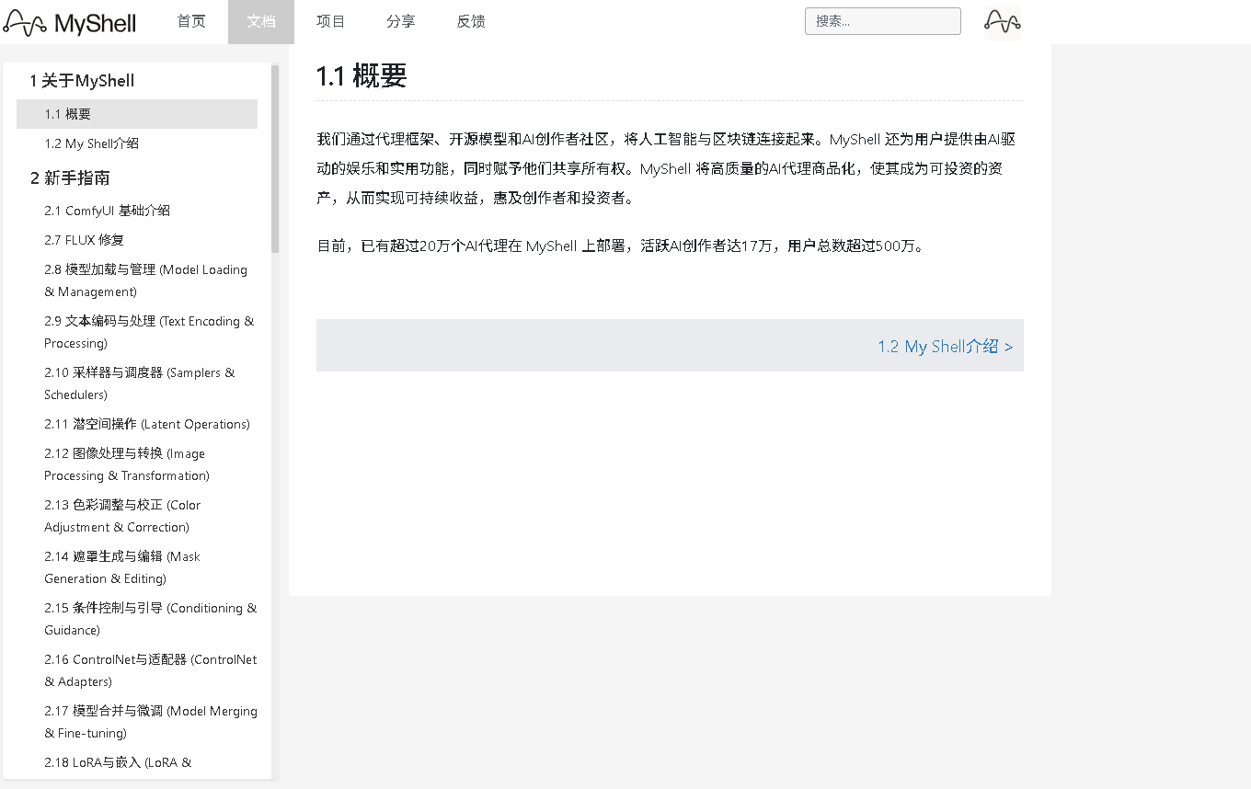1251x789 pixels.
Task: Focus the 搜索 search field
Action: pos(883,21)
